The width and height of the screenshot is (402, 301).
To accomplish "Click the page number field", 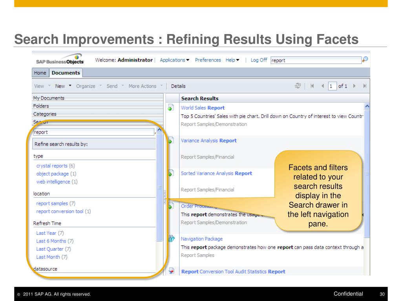I will point(332,86).
